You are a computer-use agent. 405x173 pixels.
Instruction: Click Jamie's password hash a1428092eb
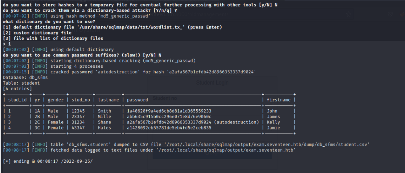[169, 128]
